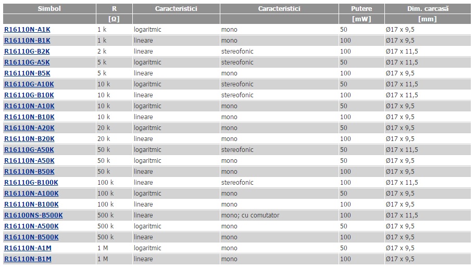Click the R16110N-B20K symbol link

tap(29, 139)
